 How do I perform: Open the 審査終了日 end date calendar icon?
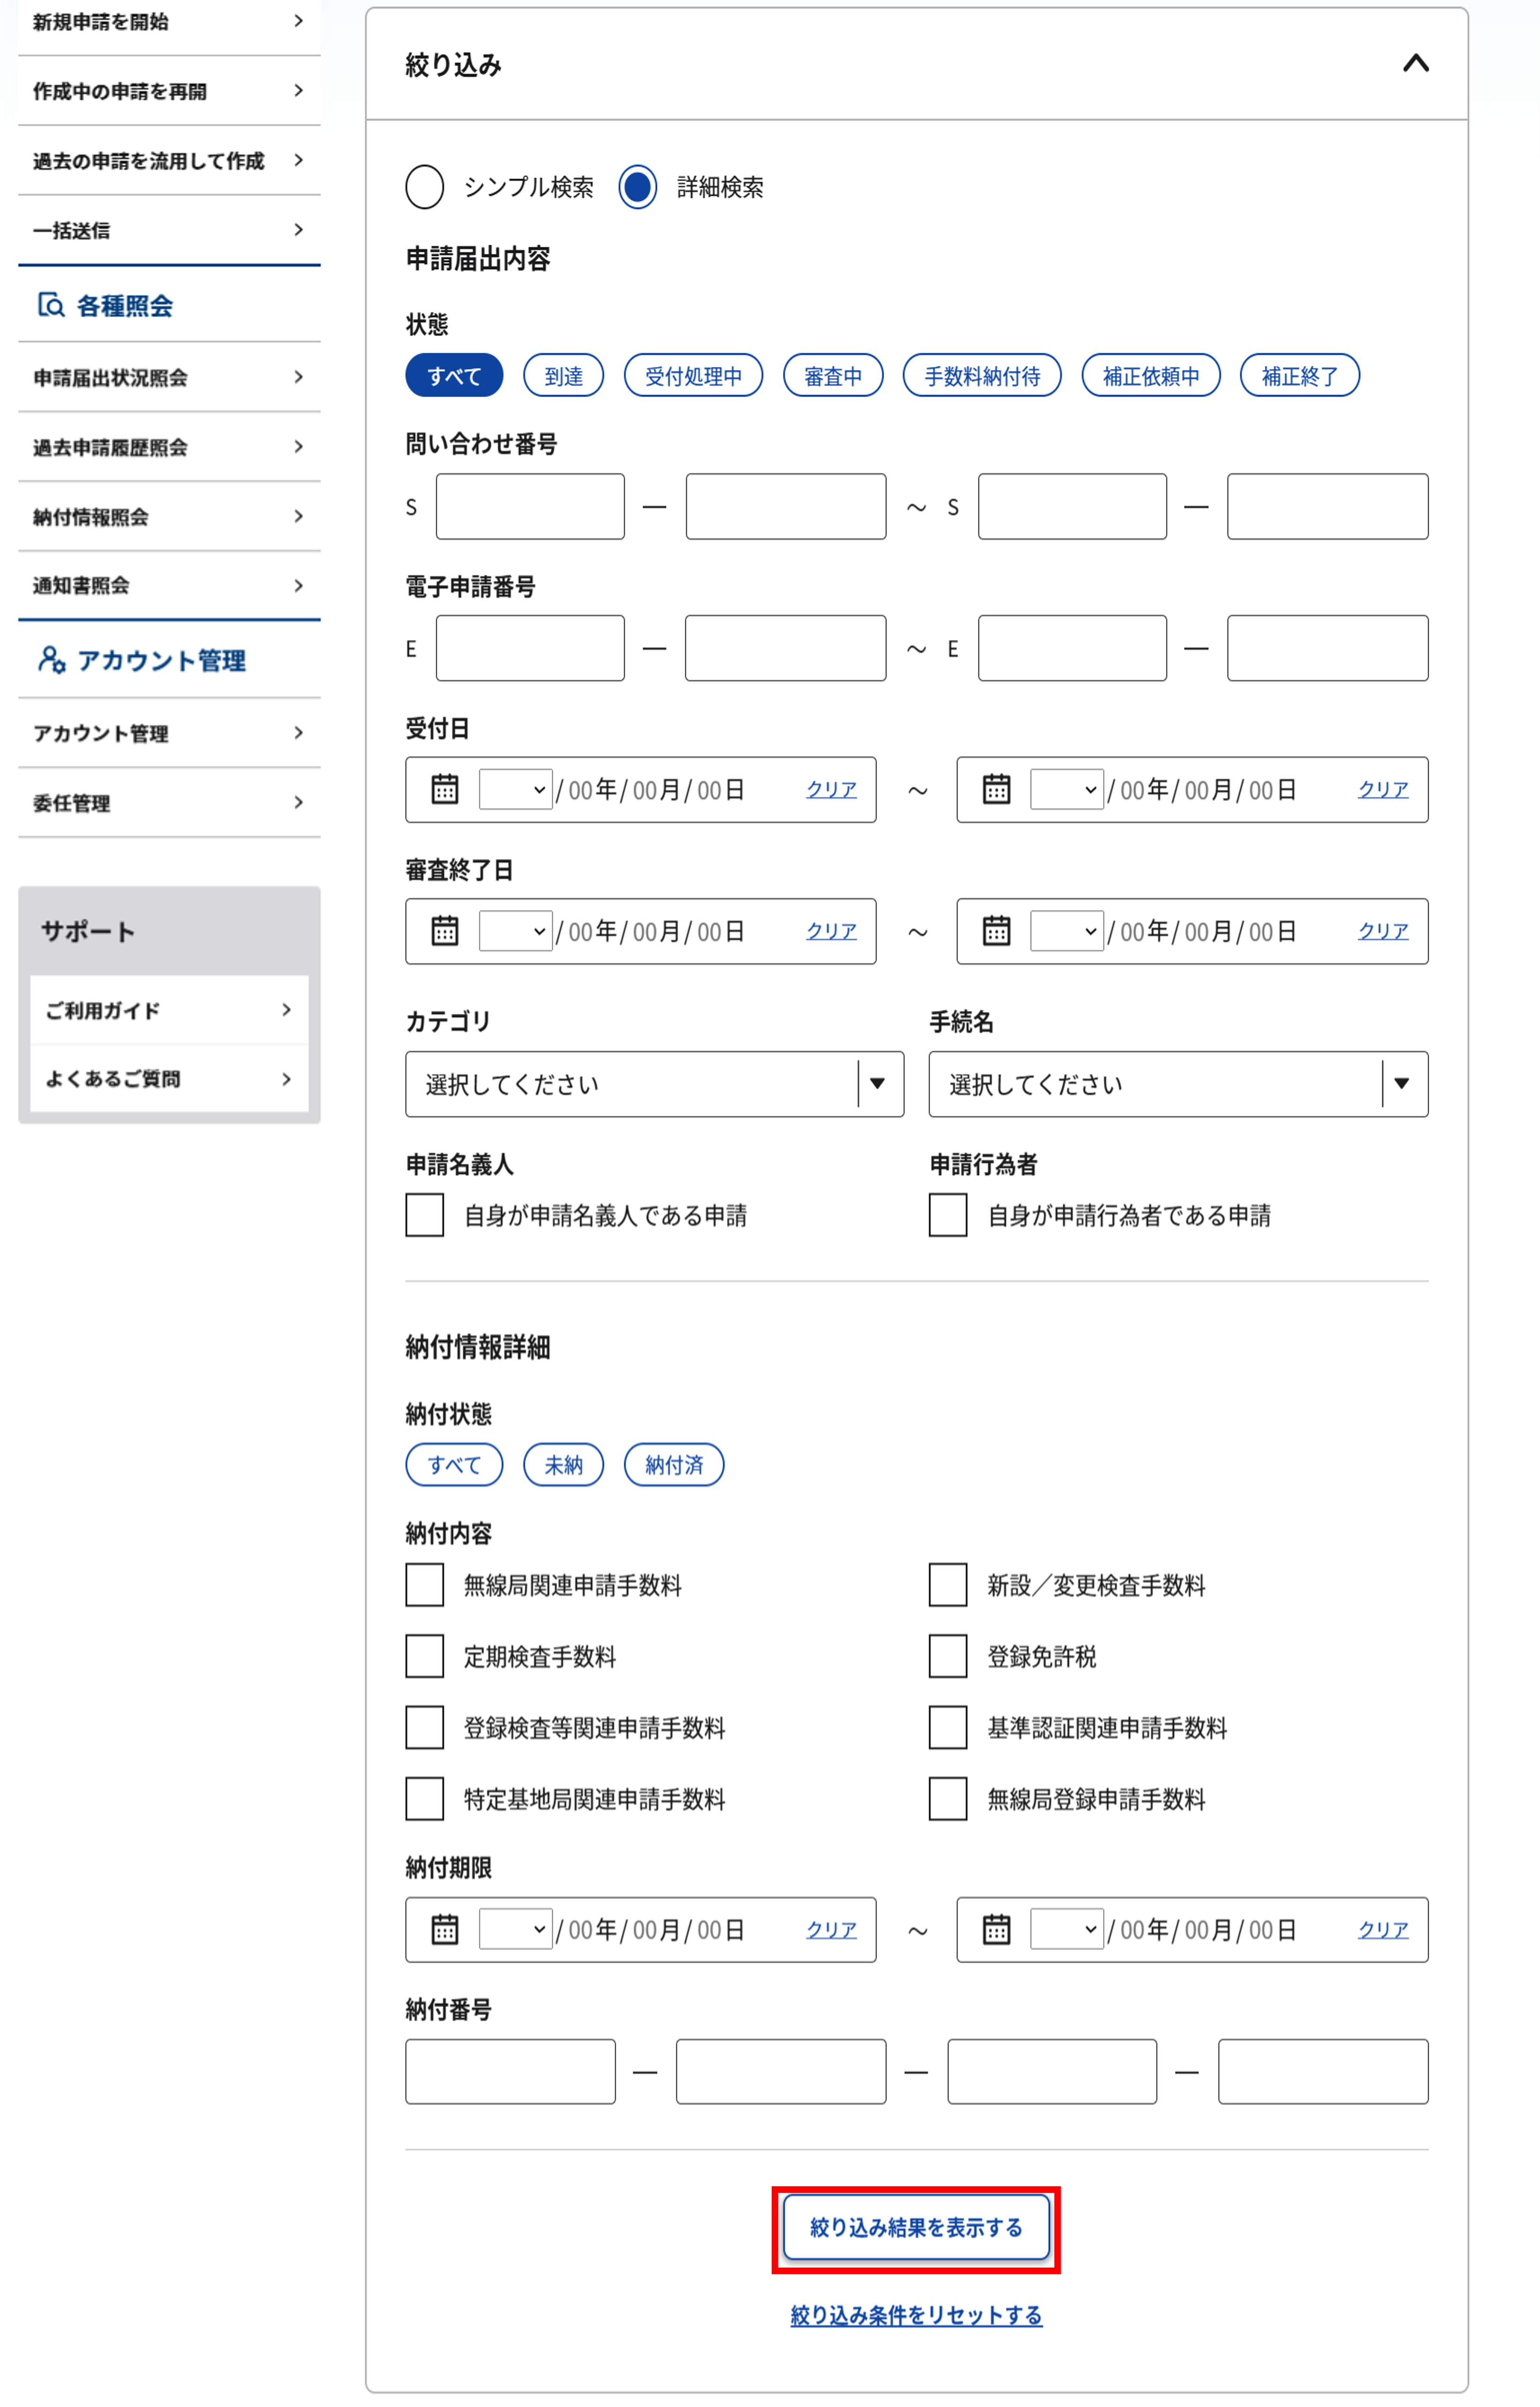point(996,931)
